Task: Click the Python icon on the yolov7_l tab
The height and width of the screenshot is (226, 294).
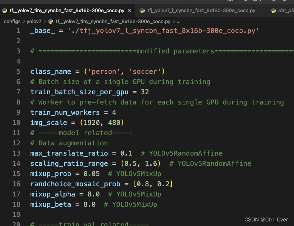Action: pyautogui.click(x=142, y=11)
